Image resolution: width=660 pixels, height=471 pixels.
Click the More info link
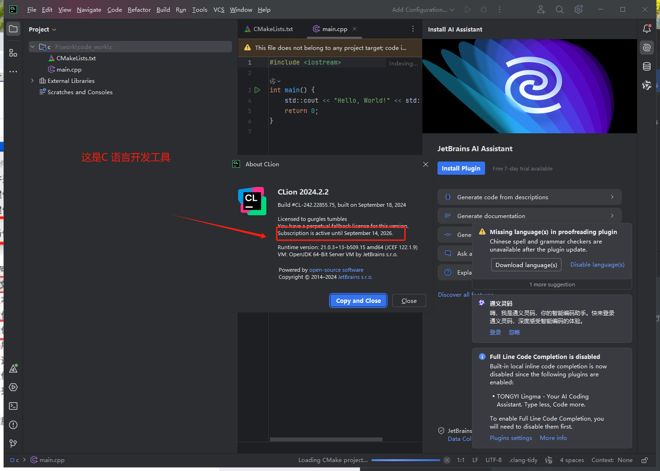coord(553,438)
